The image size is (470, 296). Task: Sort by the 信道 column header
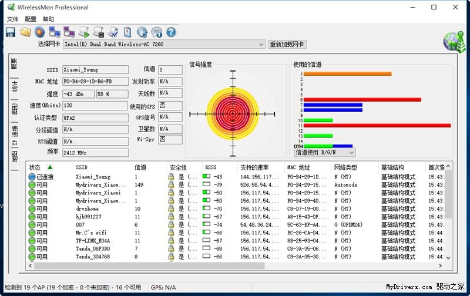click(149, 167)
